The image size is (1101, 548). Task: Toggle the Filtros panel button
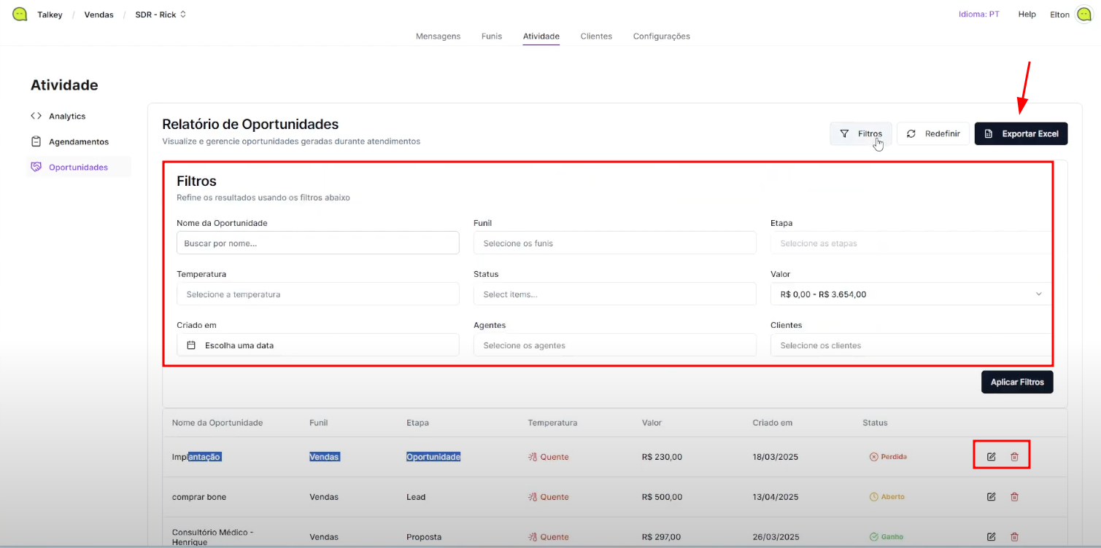pyautogui.click(x=860, y=134)
